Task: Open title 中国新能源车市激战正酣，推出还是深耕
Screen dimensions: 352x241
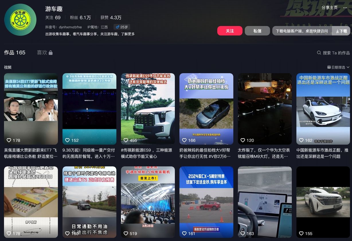Action: pos(322,153)
